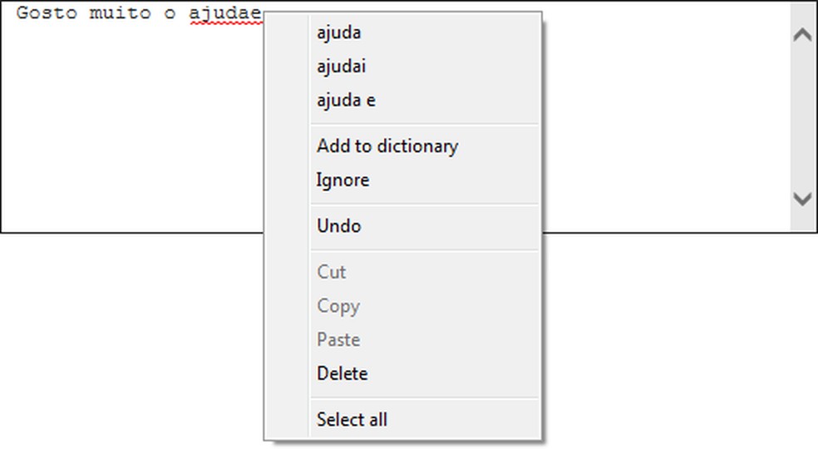Pick the "ajudai" spelling suggestion
This screenshot has width=818, height=449.
(x=341, y=67)
